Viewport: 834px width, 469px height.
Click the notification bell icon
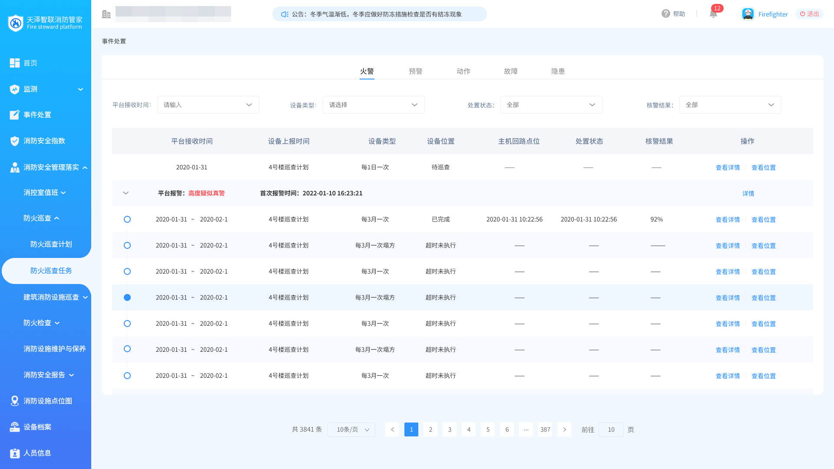(713, 14)
